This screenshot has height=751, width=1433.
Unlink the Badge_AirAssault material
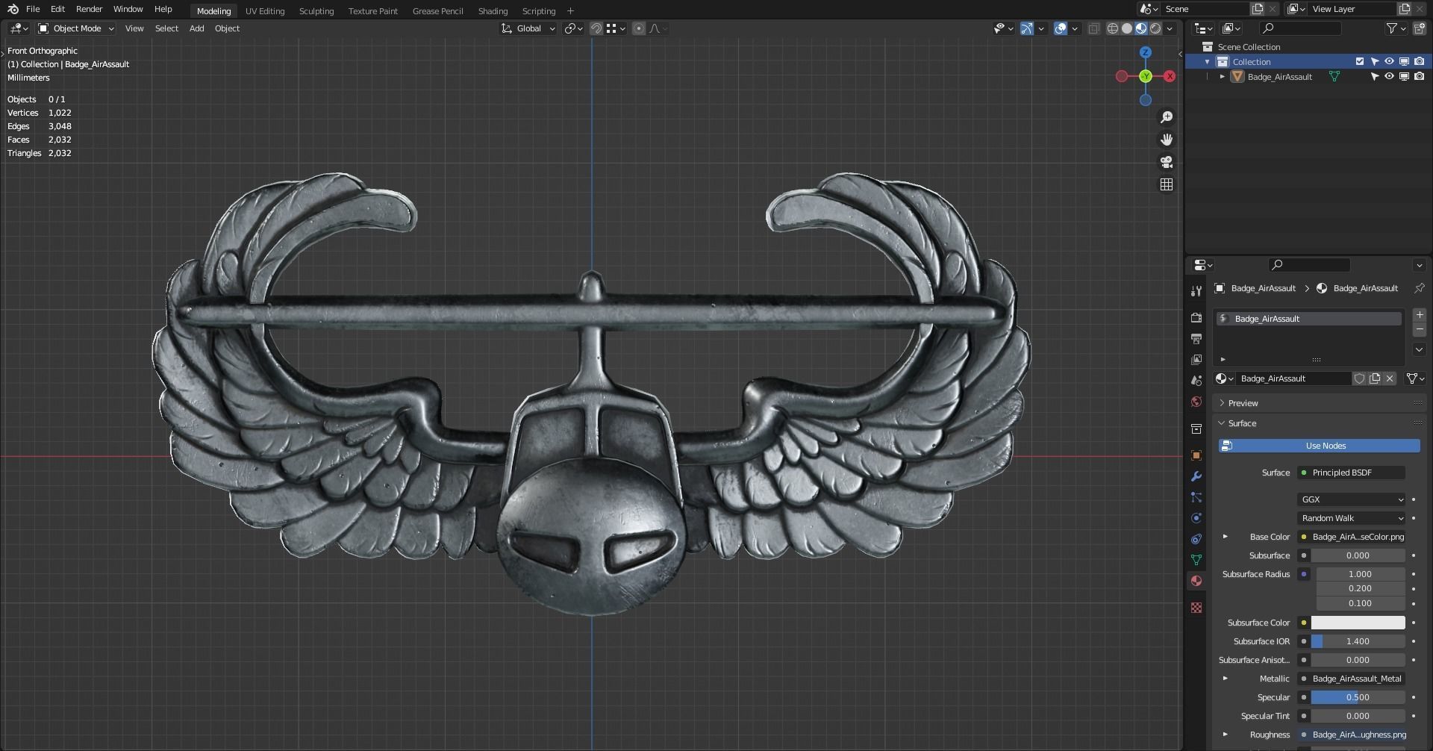(1390, 378)
